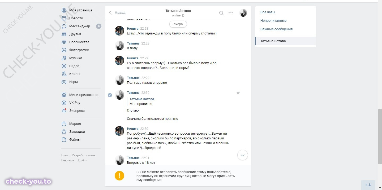The width and height of the screenshot is (382, 190).
Task: Click the mobile device icon beside online
Action: coord(183,16)
